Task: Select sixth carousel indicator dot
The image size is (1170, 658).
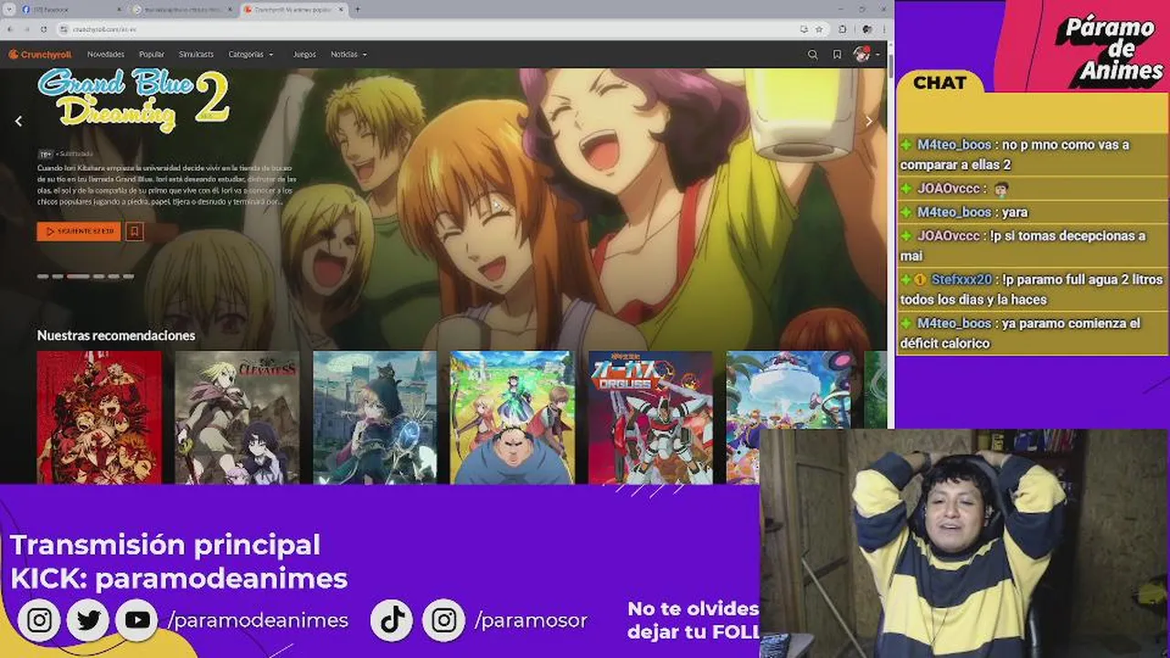Action: [x=129, y=276]
